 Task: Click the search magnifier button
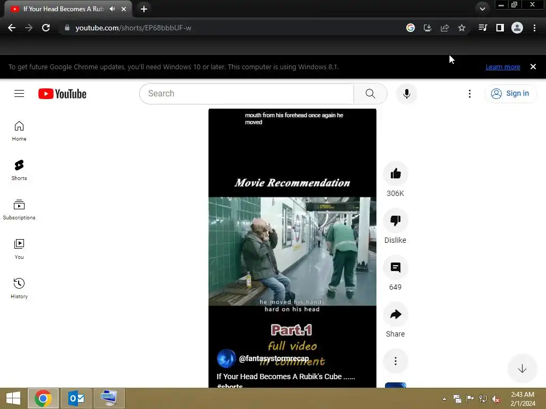pos(370,94)
